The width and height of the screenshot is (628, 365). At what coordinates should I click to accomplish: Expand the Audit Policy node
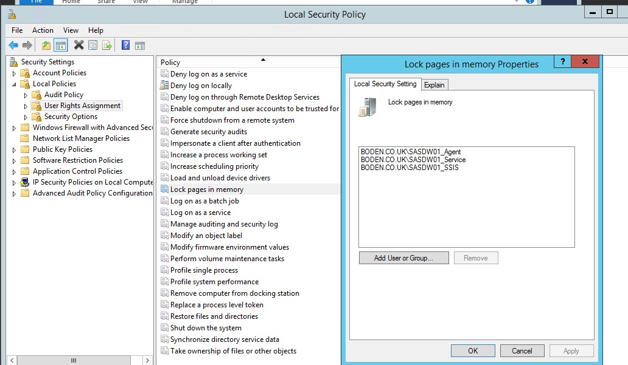(26, 95)
